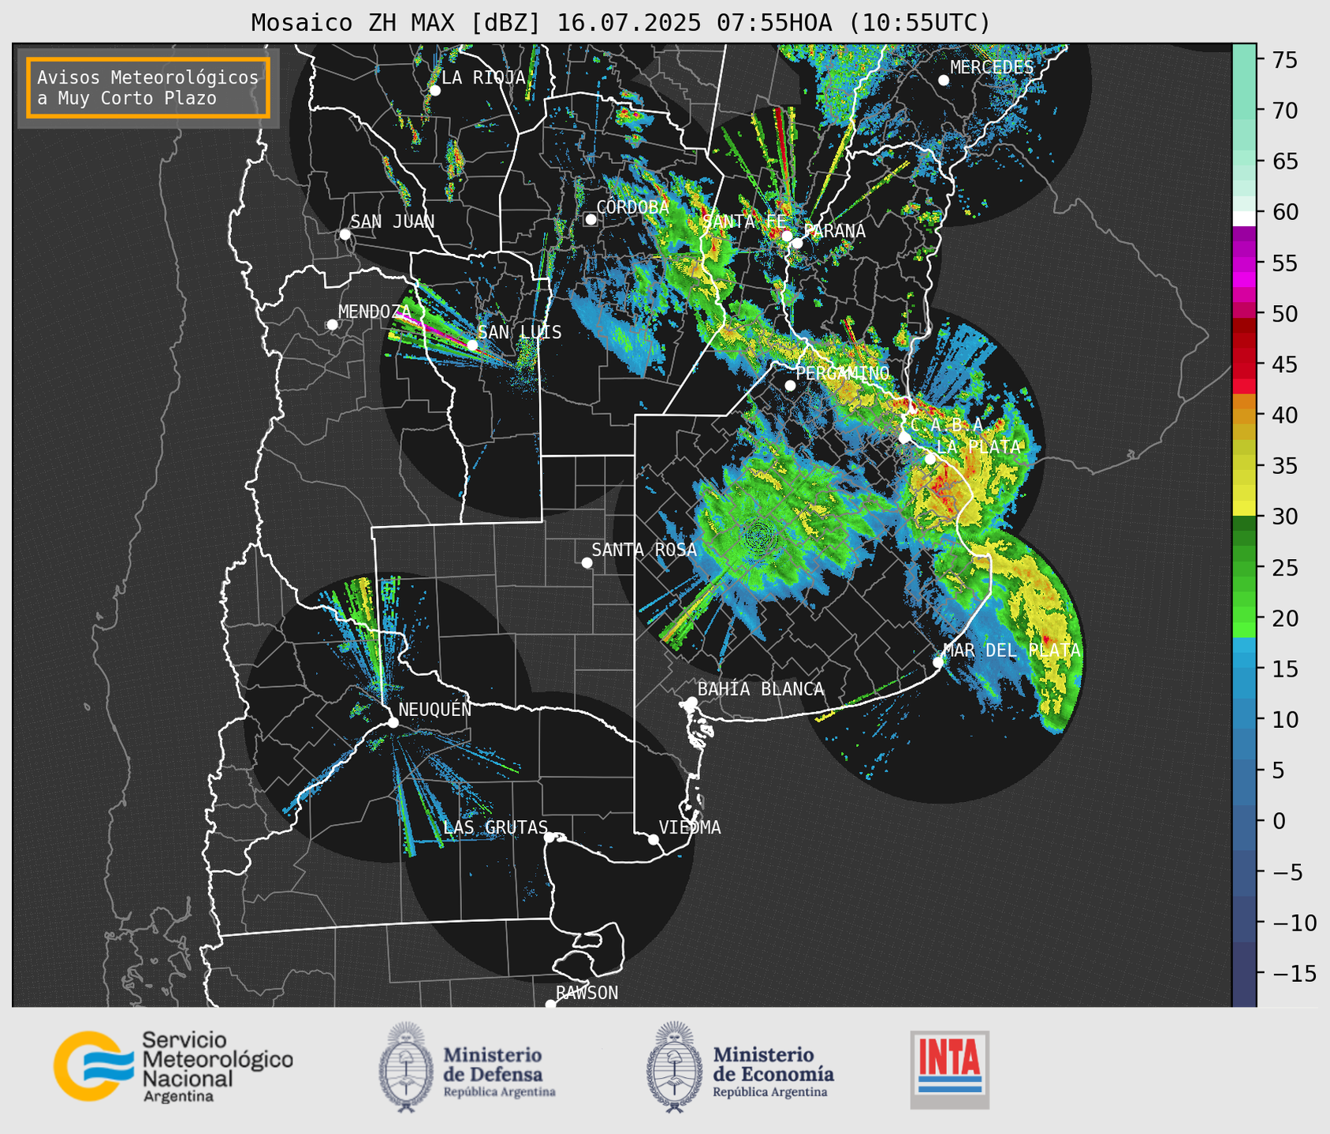
Task: Click the Ministerio de Economía emblem
Action: point(674,1067)
